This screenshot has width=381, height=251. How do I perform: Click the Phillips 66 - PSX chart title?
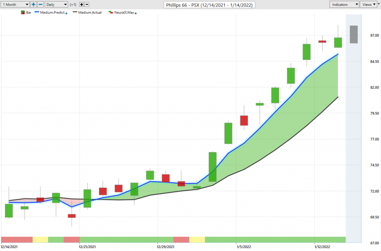point(209,5)
